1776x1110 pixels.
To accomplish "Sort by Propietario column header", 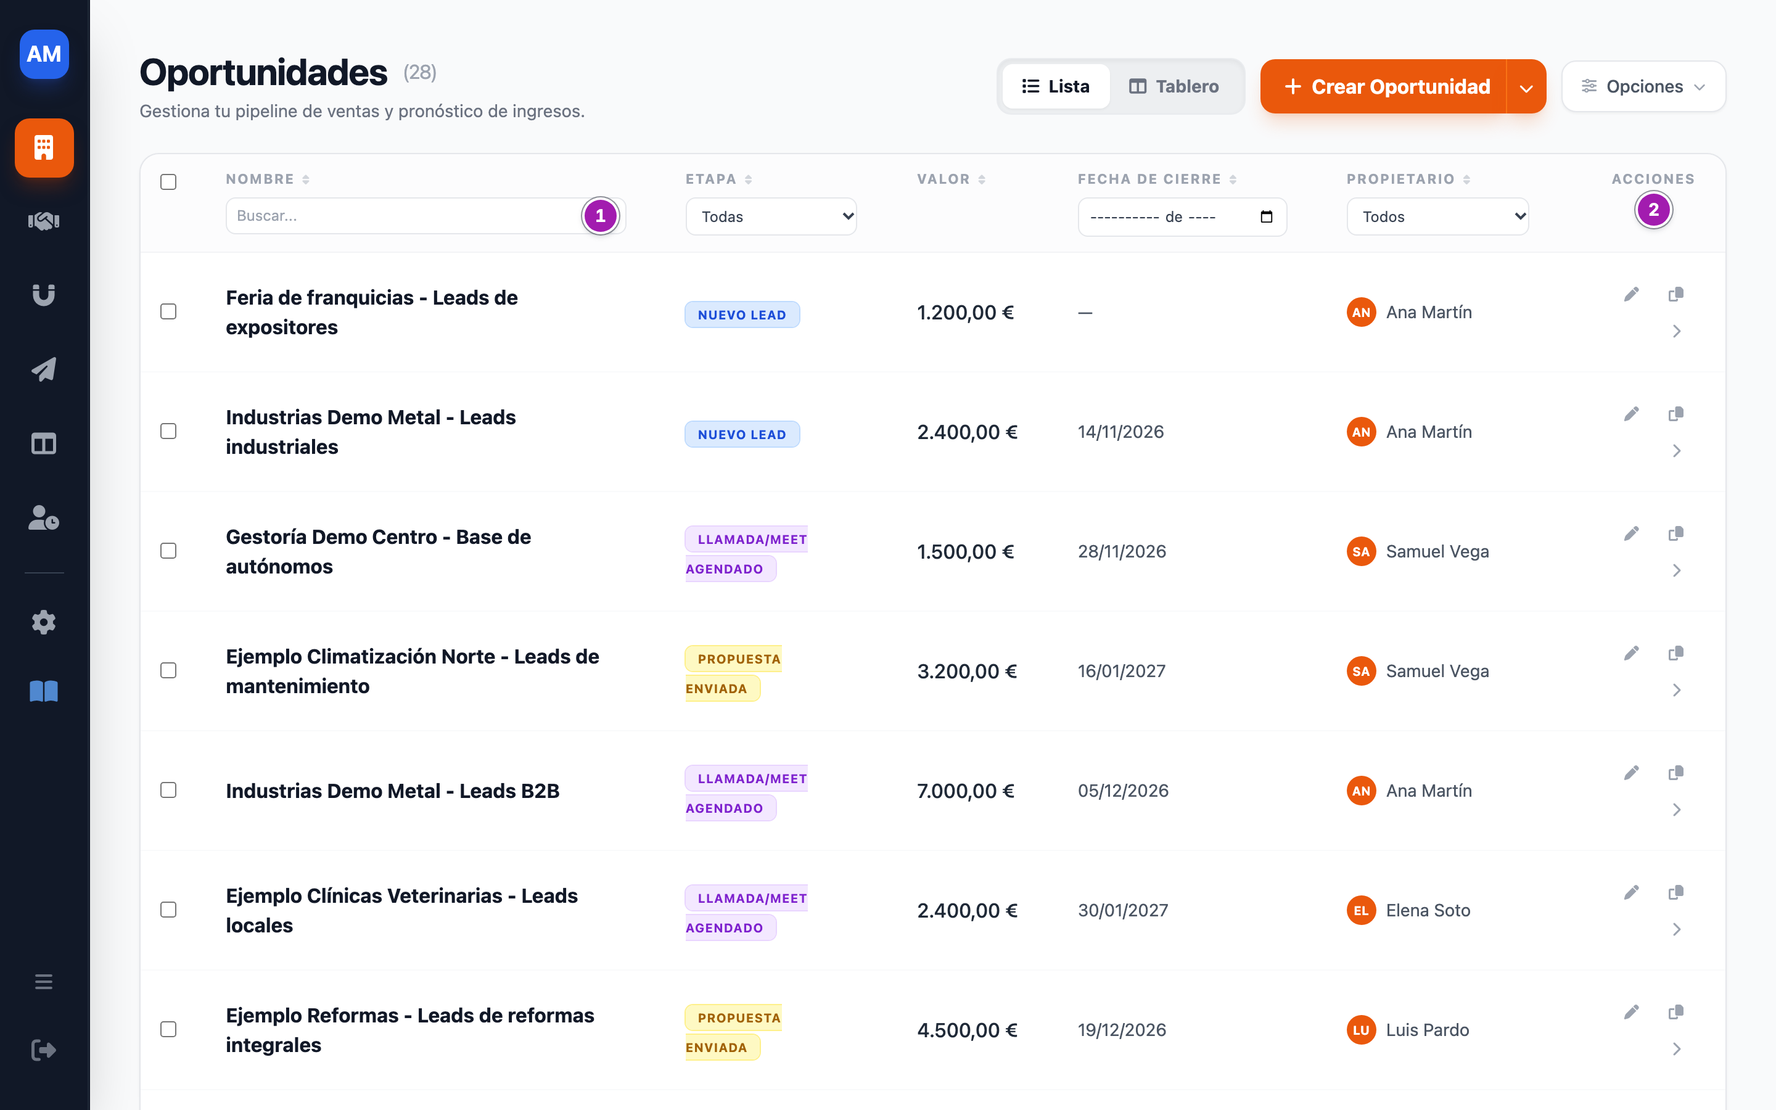I will point(1408,179).
